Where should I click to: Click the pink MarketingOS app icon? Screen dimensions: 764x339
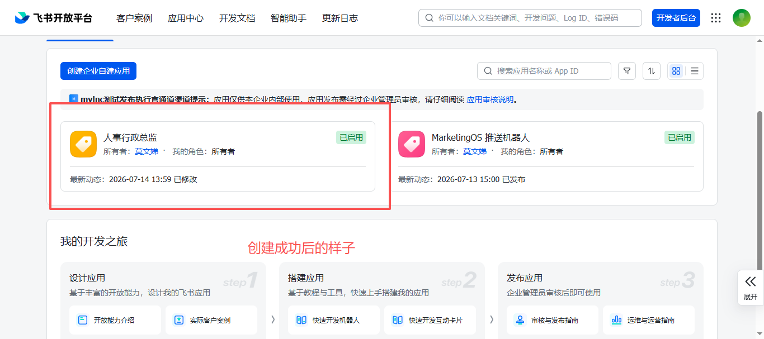coord(412,144)
